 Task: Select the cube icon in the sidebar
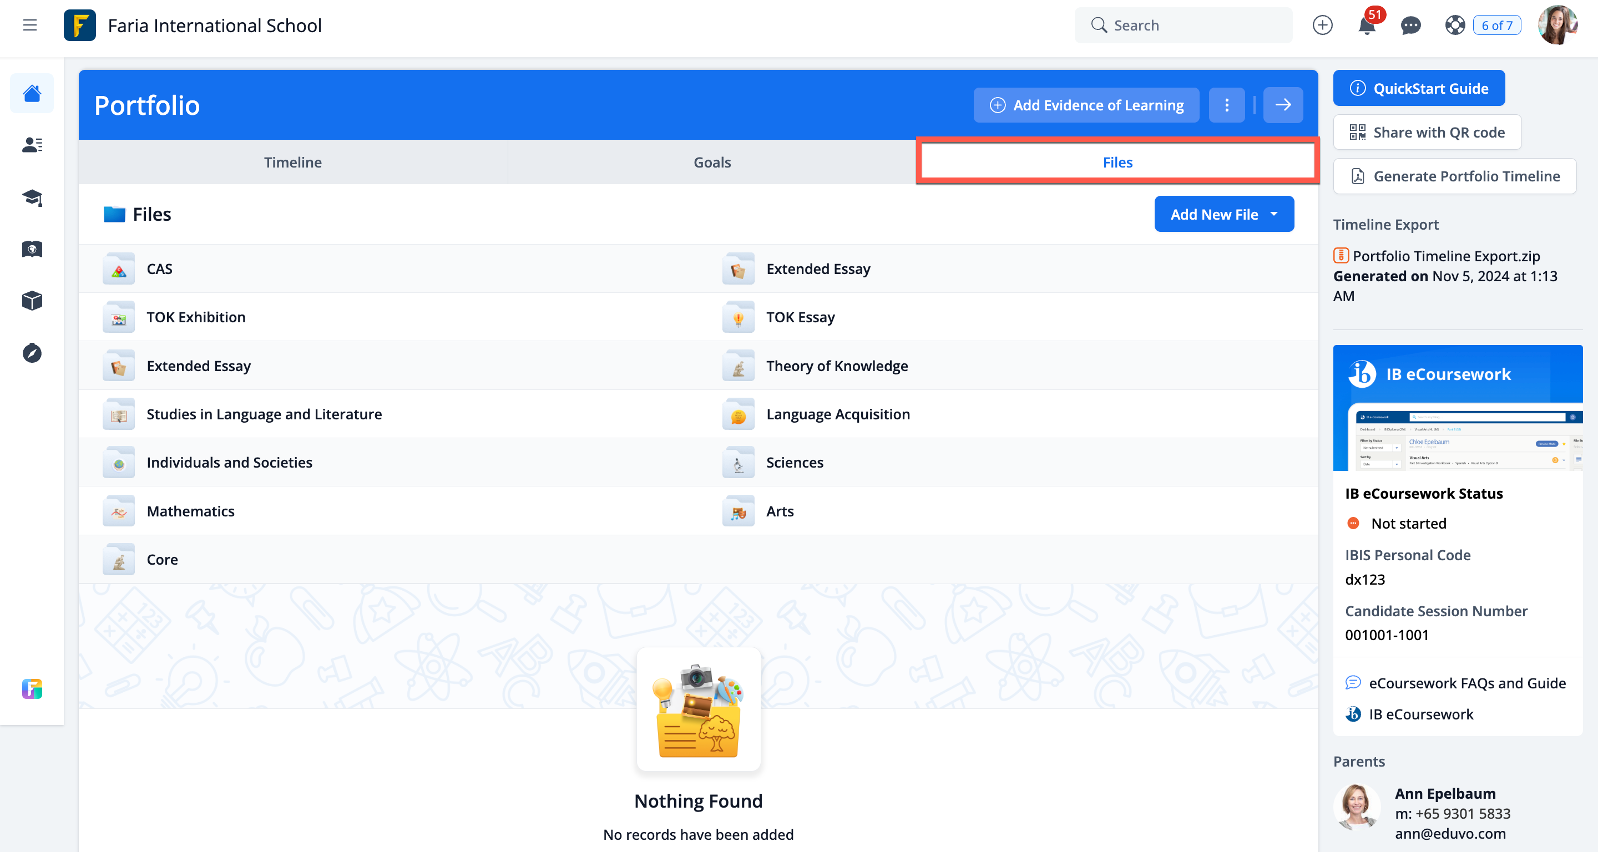(x=32, y=301)
